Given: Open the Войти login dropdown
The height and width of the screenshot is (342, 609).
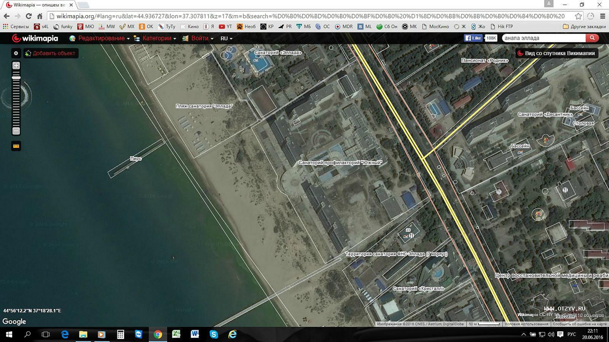Looking at the screenshot, I should pyautogui.click(x=198, y=38).
